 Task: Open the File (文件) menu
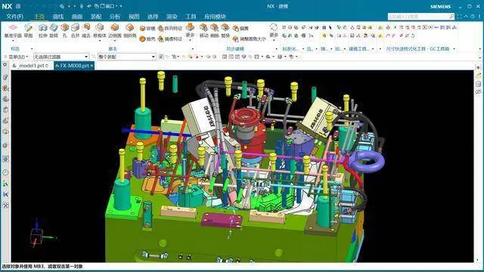[15, 17]
